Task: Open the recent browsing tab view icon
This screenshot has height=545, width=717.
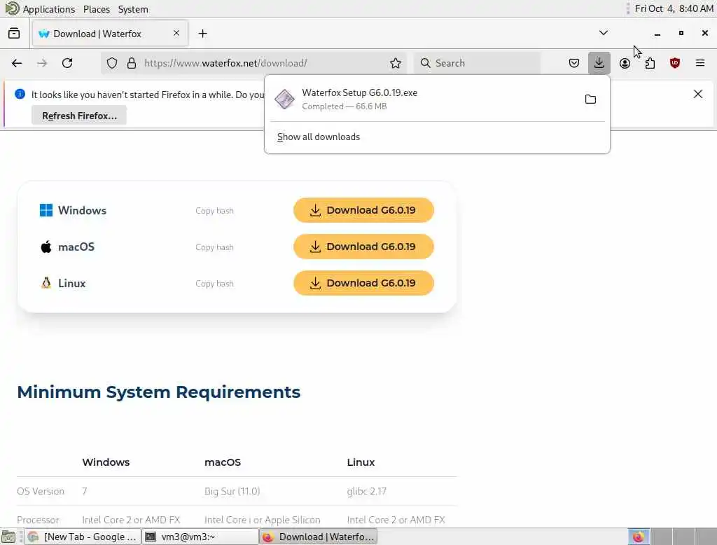Action: [14, 34]
